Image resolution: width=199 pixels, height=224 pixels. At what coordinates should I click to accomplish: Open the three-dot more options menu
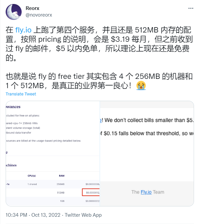(x=191, y=8)
